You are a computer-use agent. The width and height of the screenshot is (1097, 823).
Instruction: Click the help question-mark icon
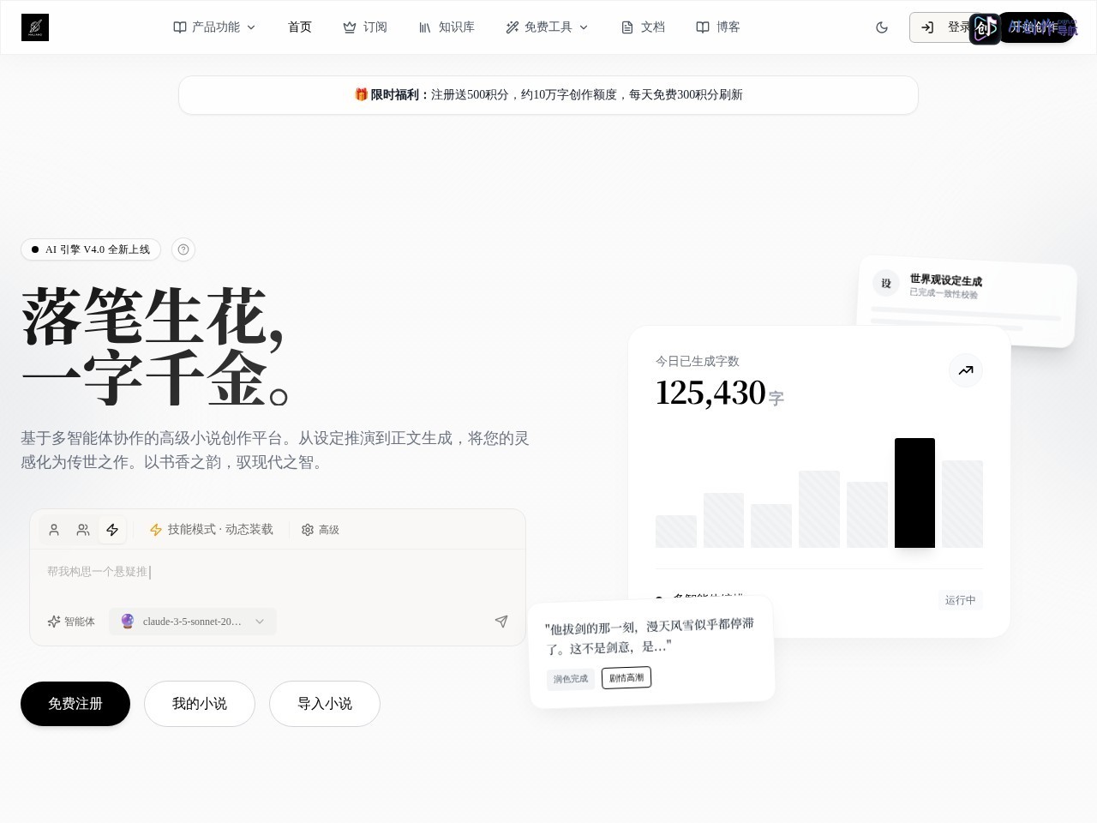(183, 249)
